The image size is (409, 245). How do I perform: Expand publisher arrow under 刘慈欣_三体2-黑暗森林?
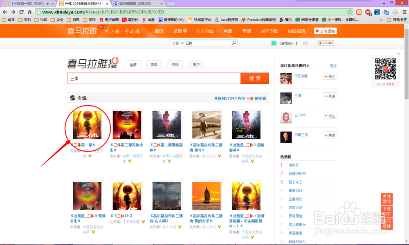coord(252,161)
